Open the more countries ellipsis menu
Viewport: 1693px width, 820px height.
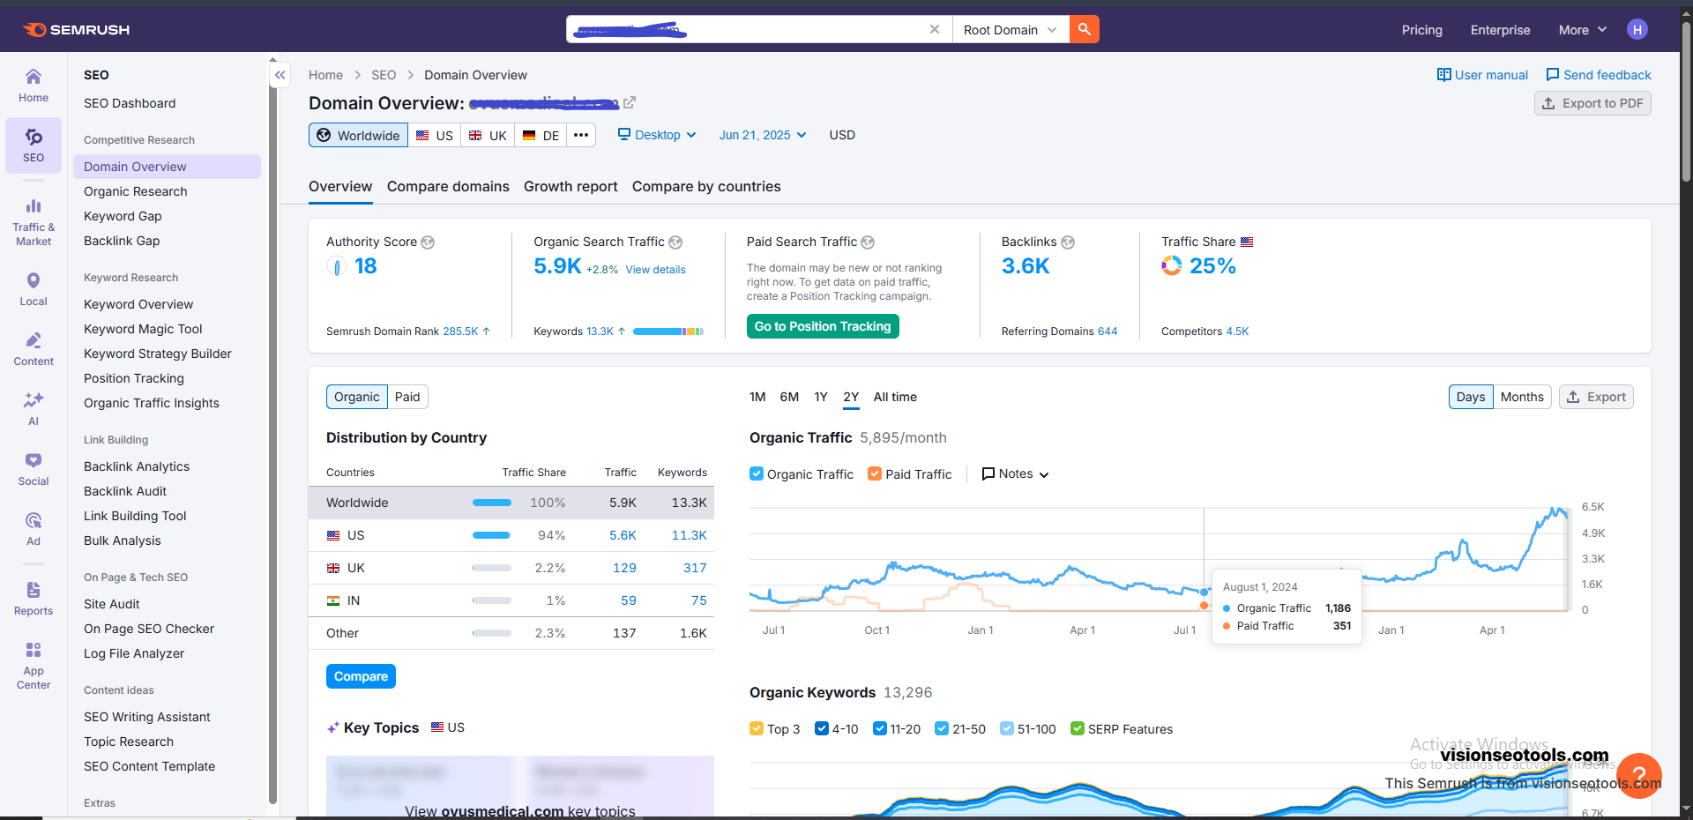[581, 135]
